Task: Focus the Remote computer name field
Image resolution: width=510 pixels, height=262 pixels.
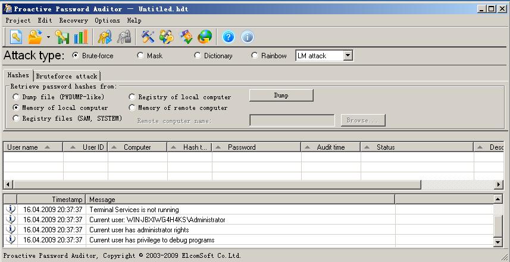Action: 292,120
